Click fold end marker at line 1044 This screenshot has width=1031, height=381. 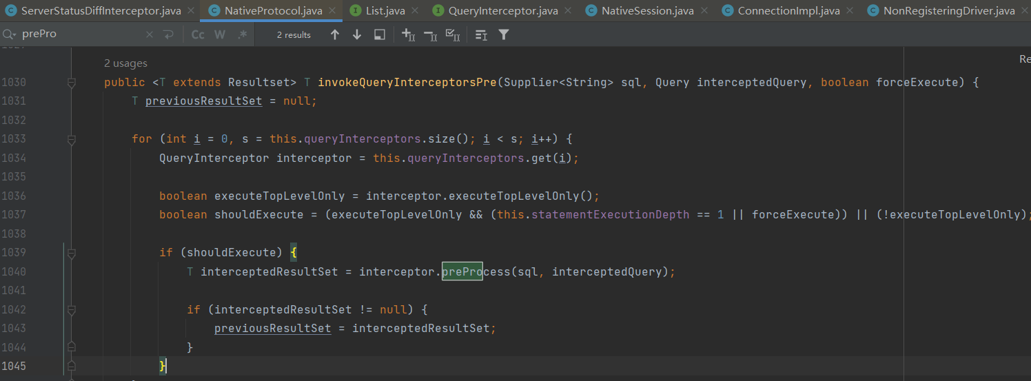click(x=71, y=347)
